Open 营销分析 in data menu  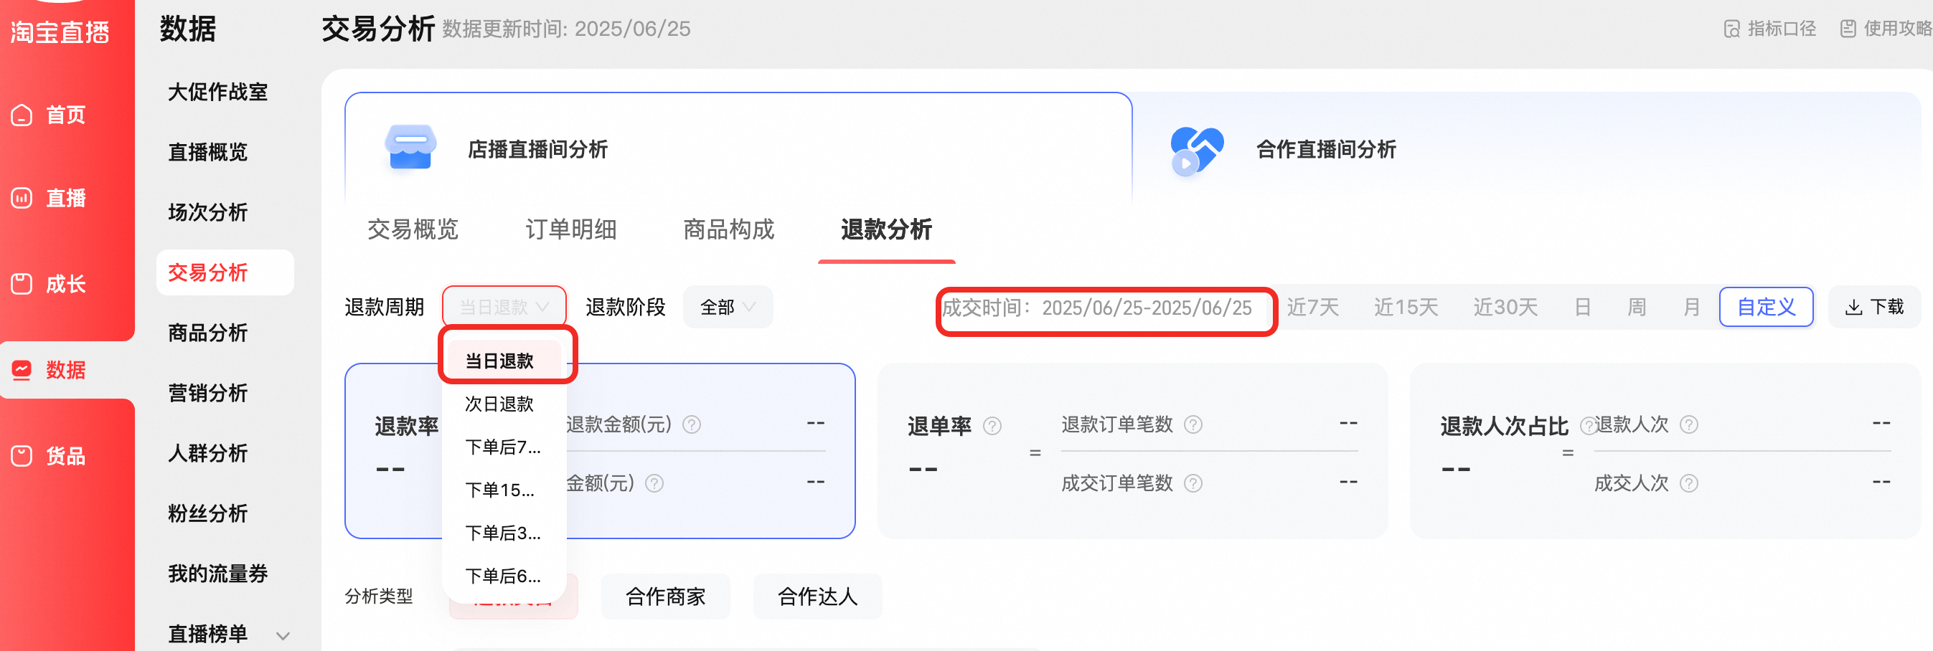(x=208, y=393)
